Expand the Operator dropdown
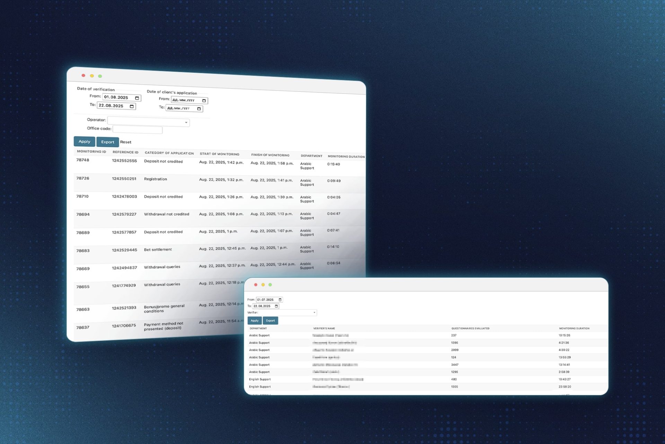Image resolution: width=665 pixels, height=444 pixels. point(186,122)
